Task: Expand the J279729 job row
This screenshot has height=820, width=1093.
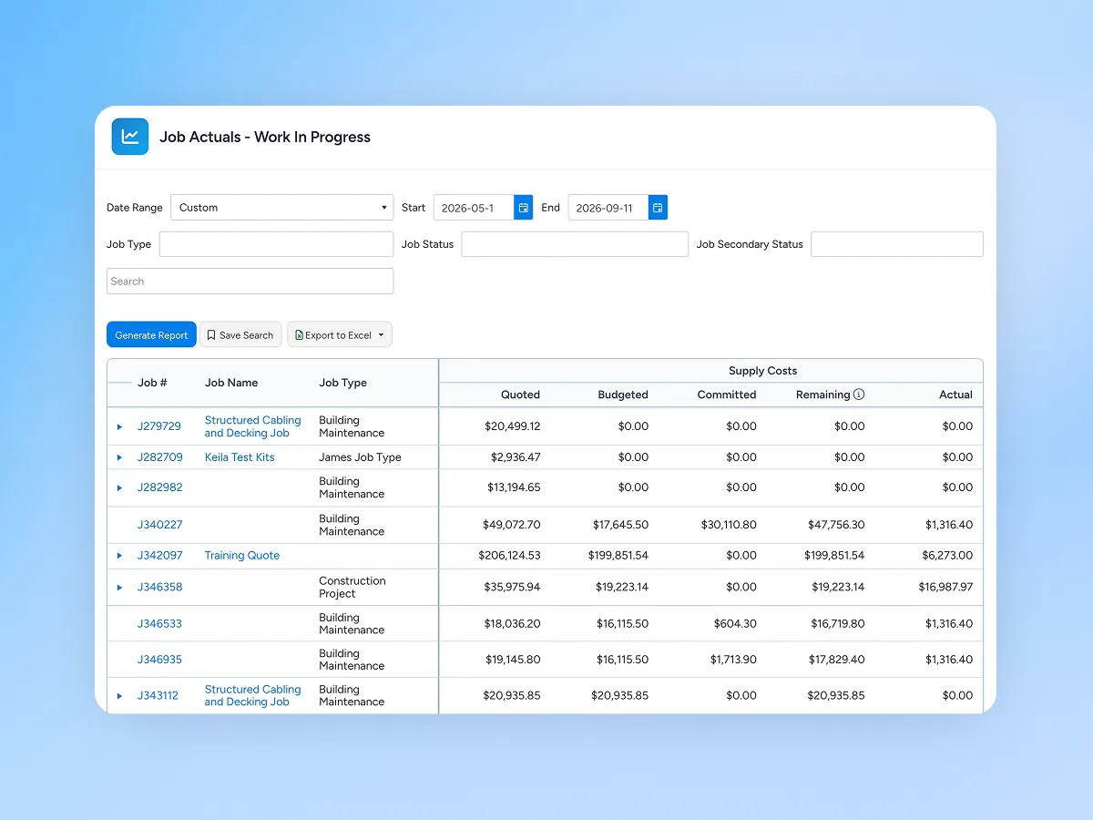Action: [x=119, y=426]
